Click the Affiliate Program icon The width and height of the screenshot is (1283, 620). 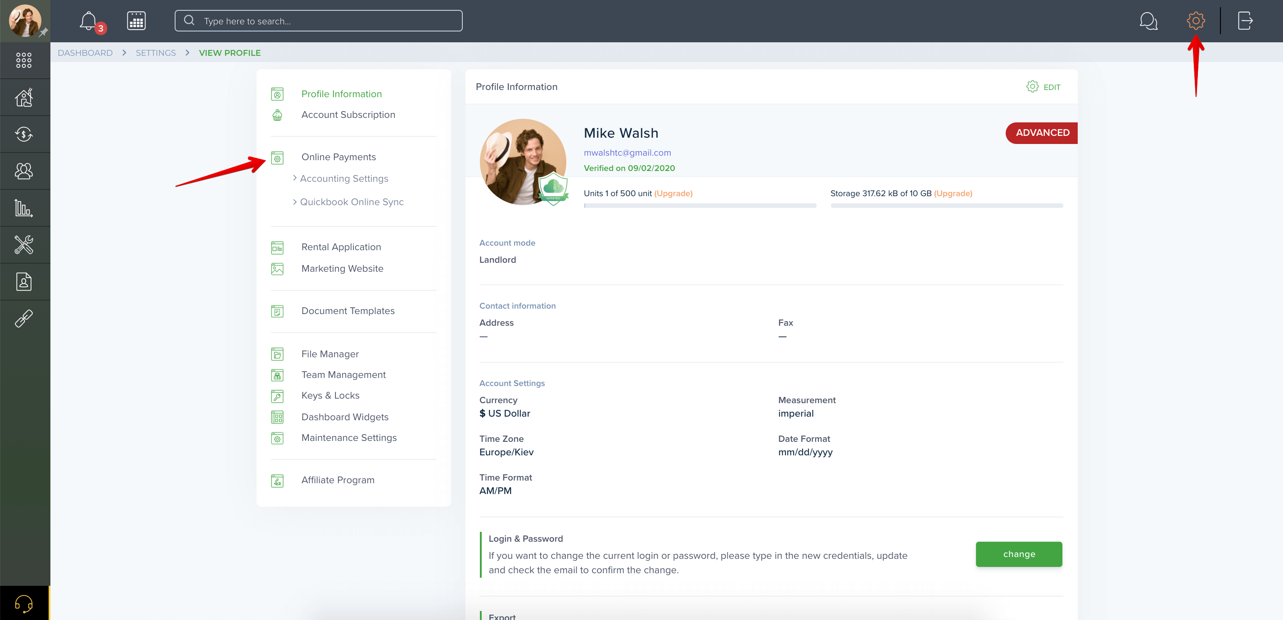click(277, 481)
